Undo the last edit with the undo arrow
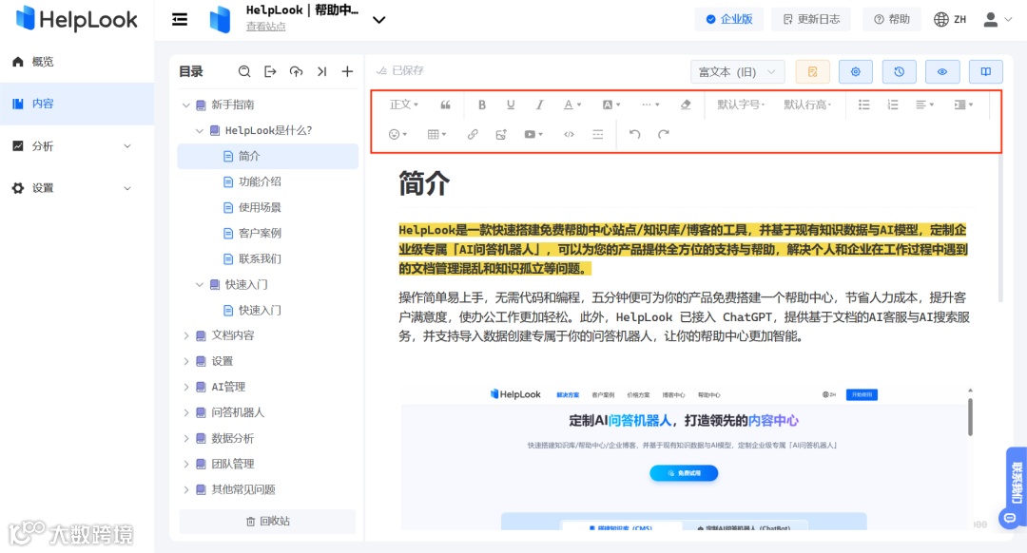Viewport: 1027px width, 553px height. (635, 134)
